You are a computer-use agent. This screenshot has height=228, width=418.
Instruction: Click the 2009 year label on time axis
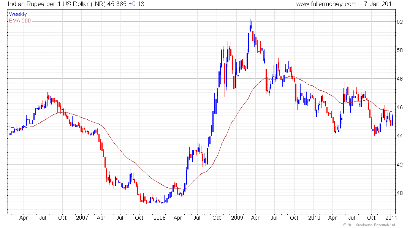point(237,218)
